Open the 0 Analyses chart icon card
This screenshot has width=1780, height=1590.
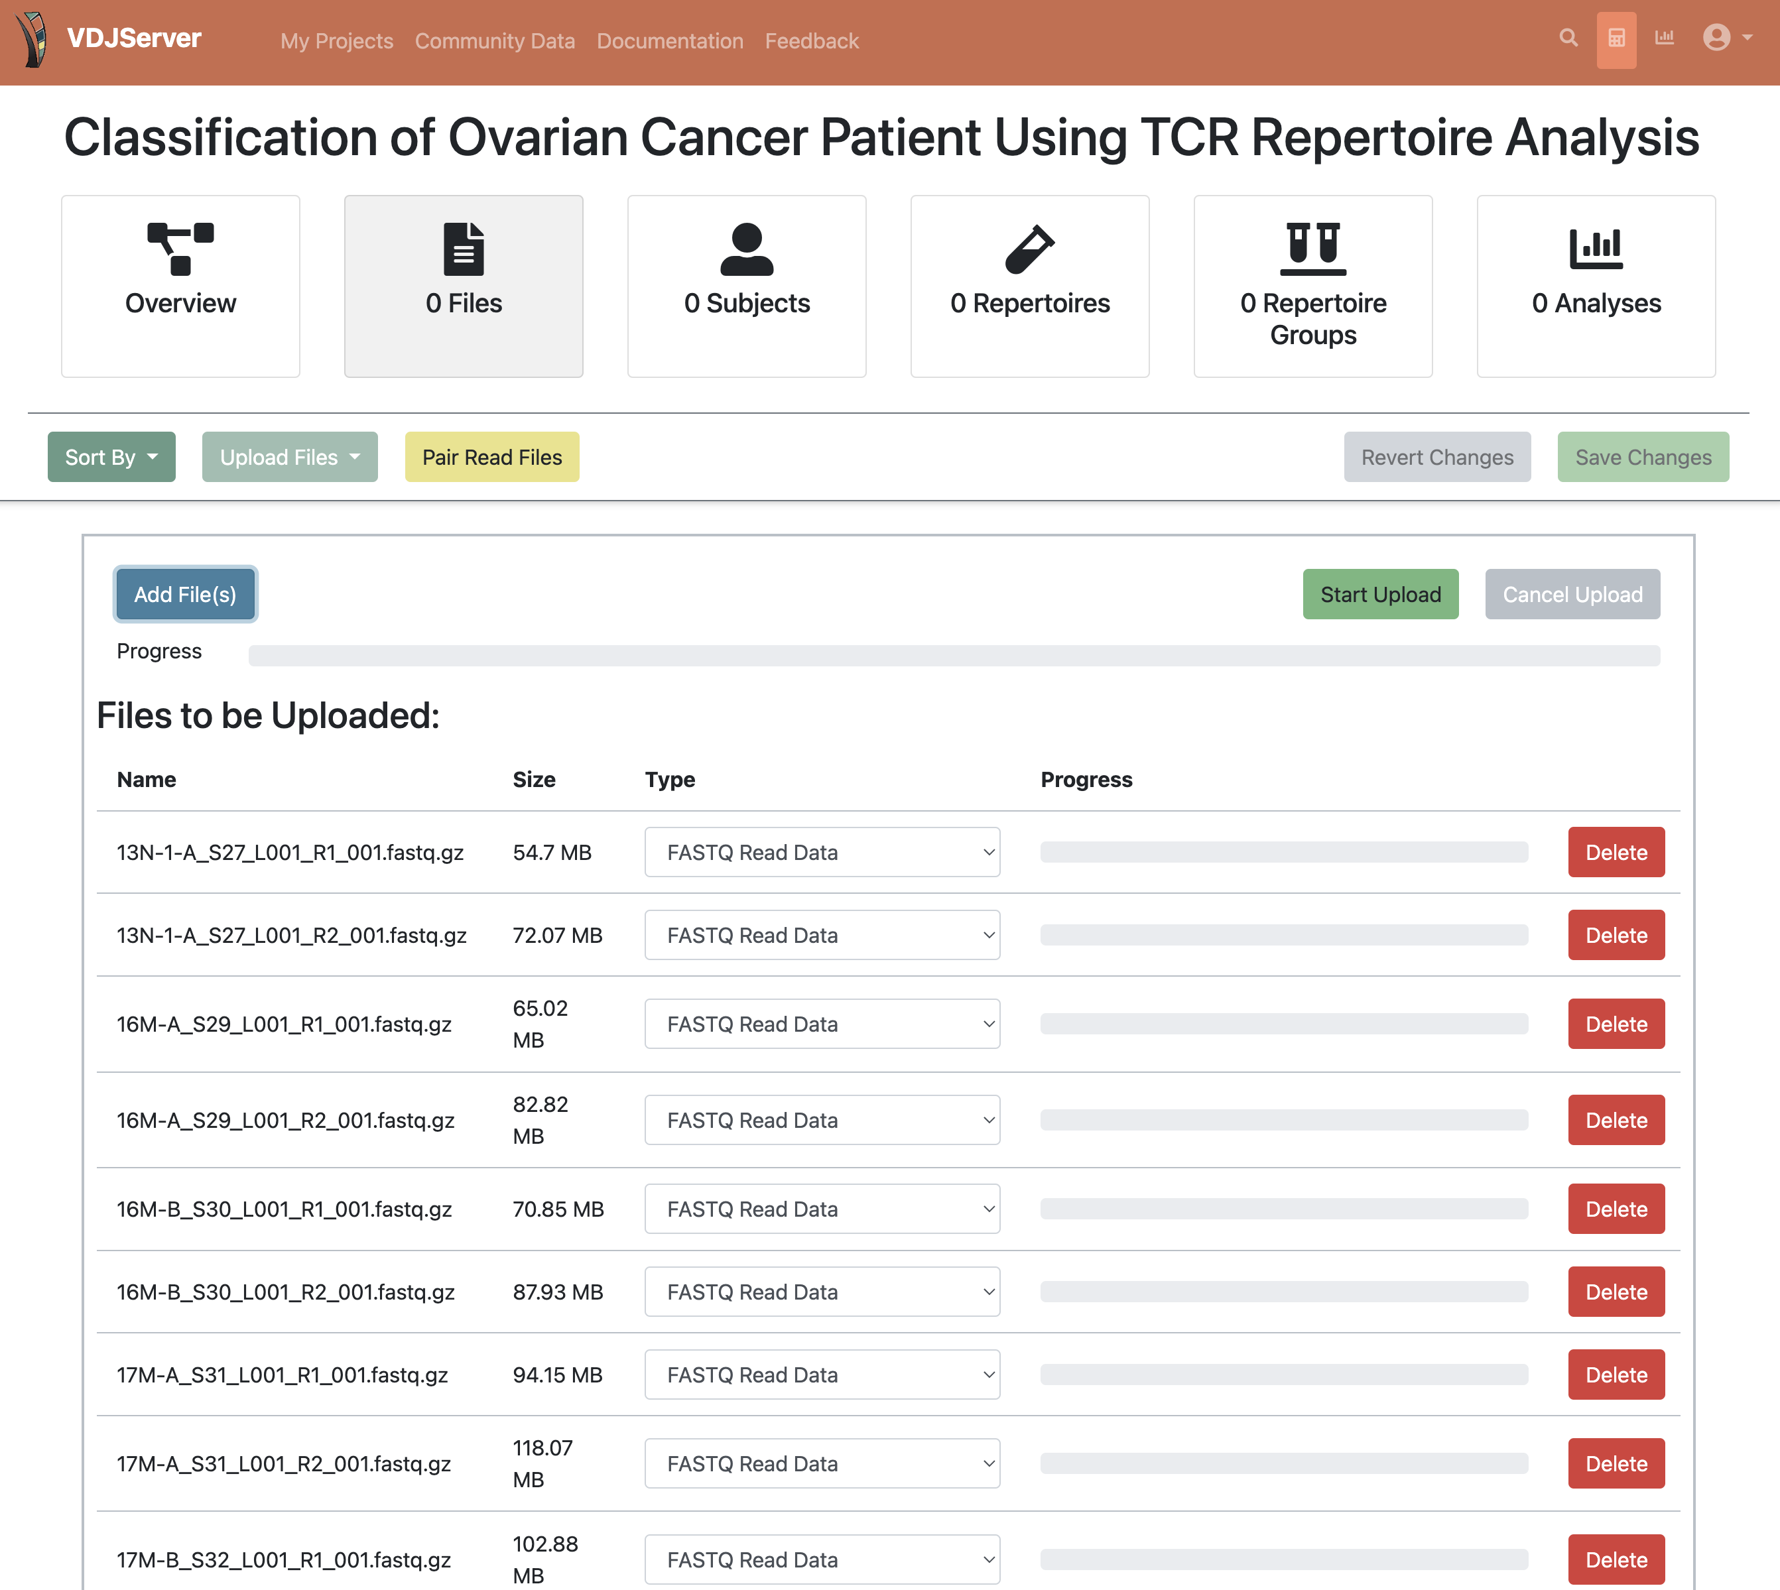click(1596, 286)
